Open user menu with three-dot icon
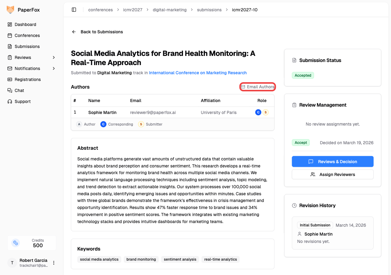Image resolution: width=391 pixels, height=275 pixels. tap(54, 263)
